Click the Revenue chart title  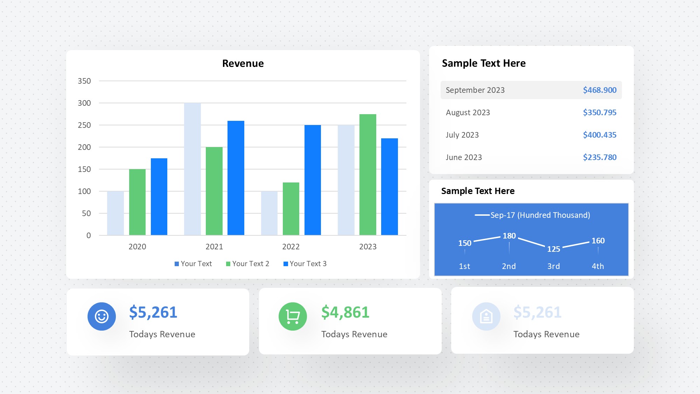tap(243, 63)
